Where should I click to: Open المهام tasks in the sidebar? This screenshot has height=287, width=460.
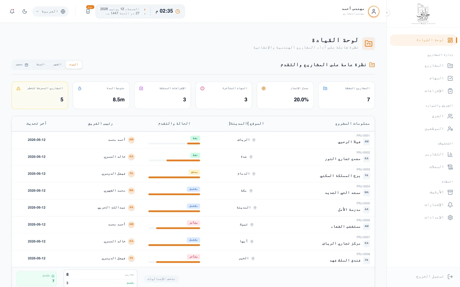tap(423, 78)
